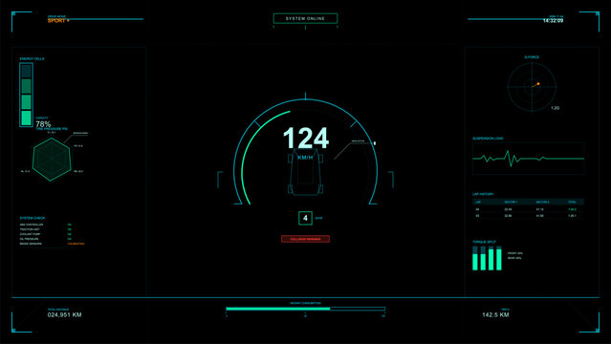Click the white marker on speedometer rim
611x344 pixels.
(x=375, y=143)
